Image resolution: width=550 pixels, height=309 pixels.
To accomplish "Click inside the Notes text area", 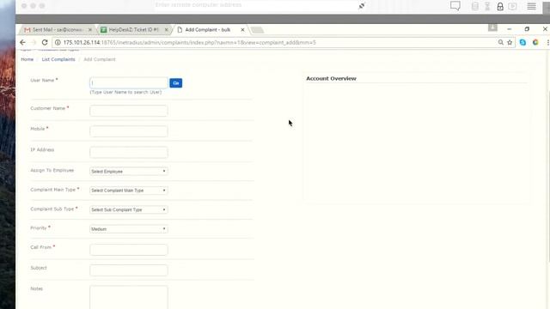I will tap(129, 298).
